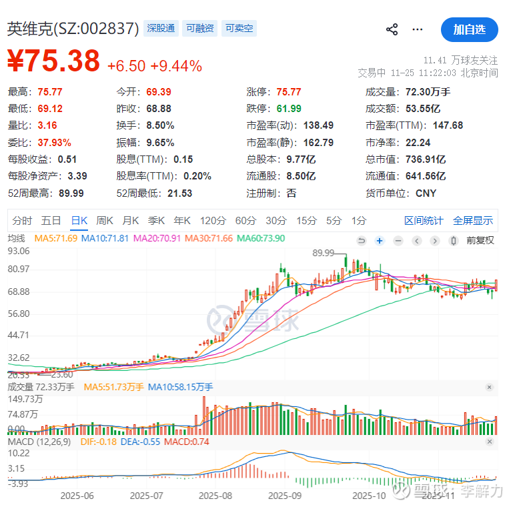Image resolution: width=519 pixels, height=507 pixels.
Task: Close the 成交量 volume panel
Action: [490, 387]
